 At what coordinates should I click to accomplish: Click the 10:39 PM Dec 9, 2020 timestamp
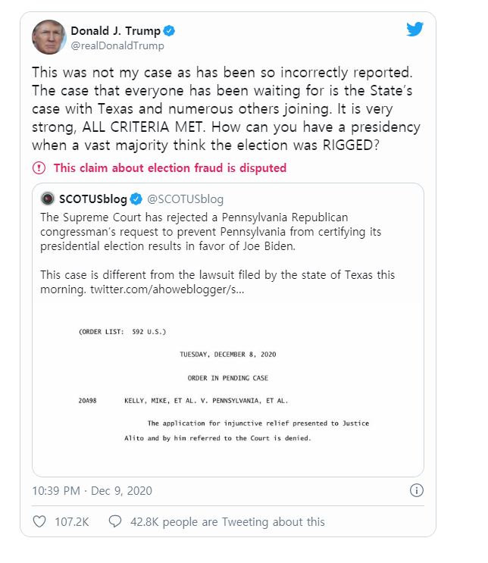click(92, 490)
